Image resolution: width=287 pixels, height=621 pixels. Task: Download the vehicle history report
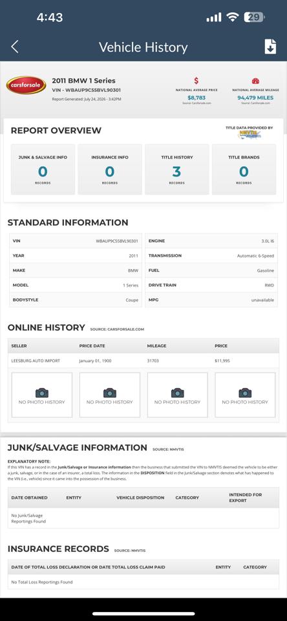click(270, 47)
